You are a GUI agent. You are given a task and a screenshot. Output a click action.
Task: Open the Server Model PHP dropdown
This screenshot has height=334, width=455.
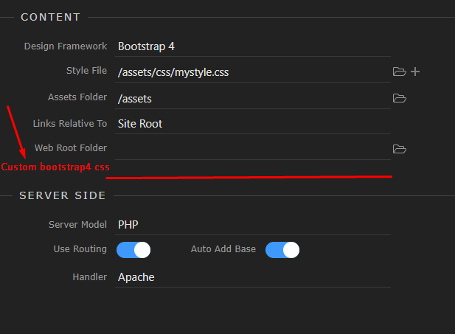click(x=253, y=225)
